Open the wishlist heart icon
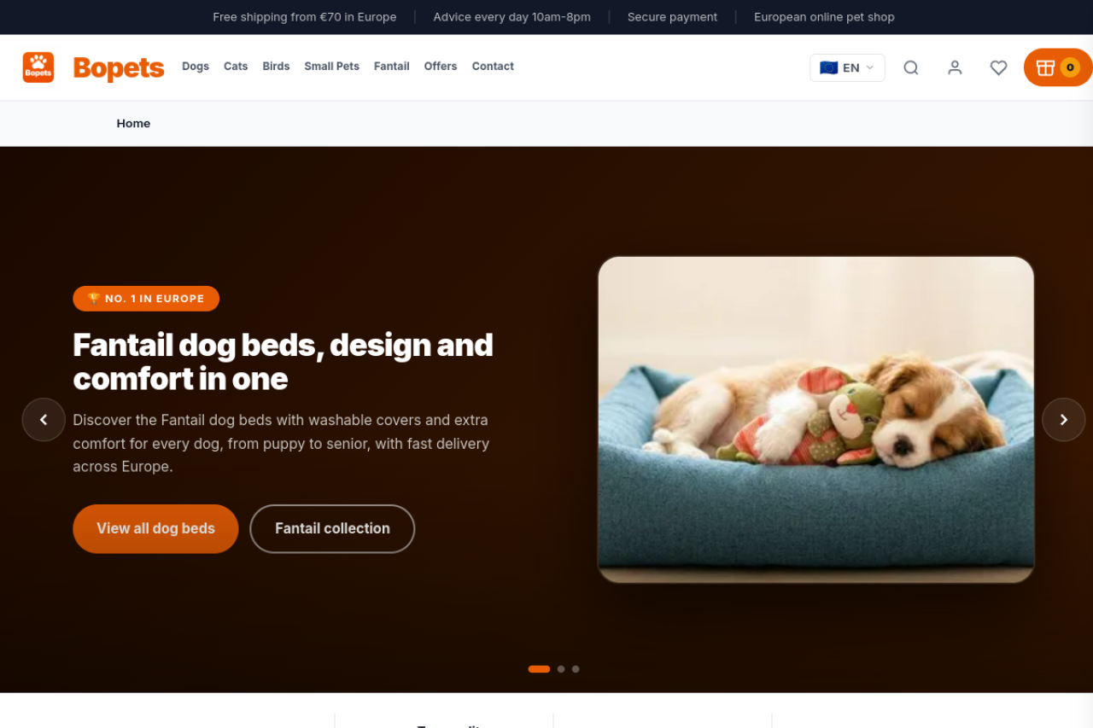This screenshot has width=1093, height=728. (x=998, y=67)
